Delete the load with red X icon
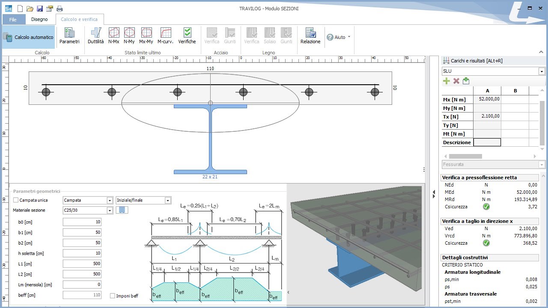The image size is (548, 308). click(456, 81)
